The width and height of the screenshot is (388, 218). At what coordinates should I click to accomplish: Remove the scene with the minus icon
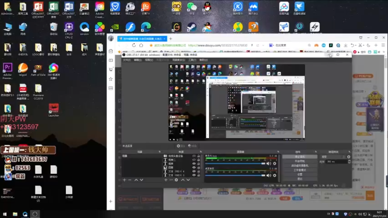point(129,180)
